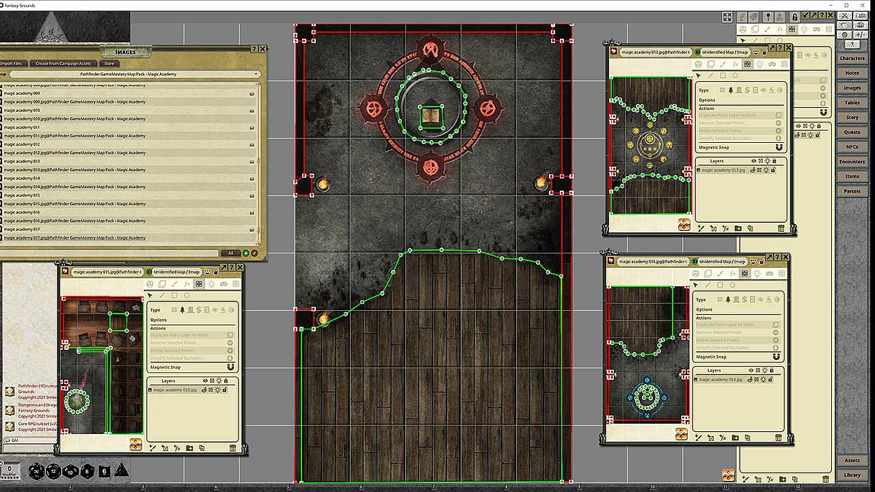This screenshot has width=875, height=492.
Task: Pick the circle occluder shape in magic academy 013 window
Action: pos(736,75)
